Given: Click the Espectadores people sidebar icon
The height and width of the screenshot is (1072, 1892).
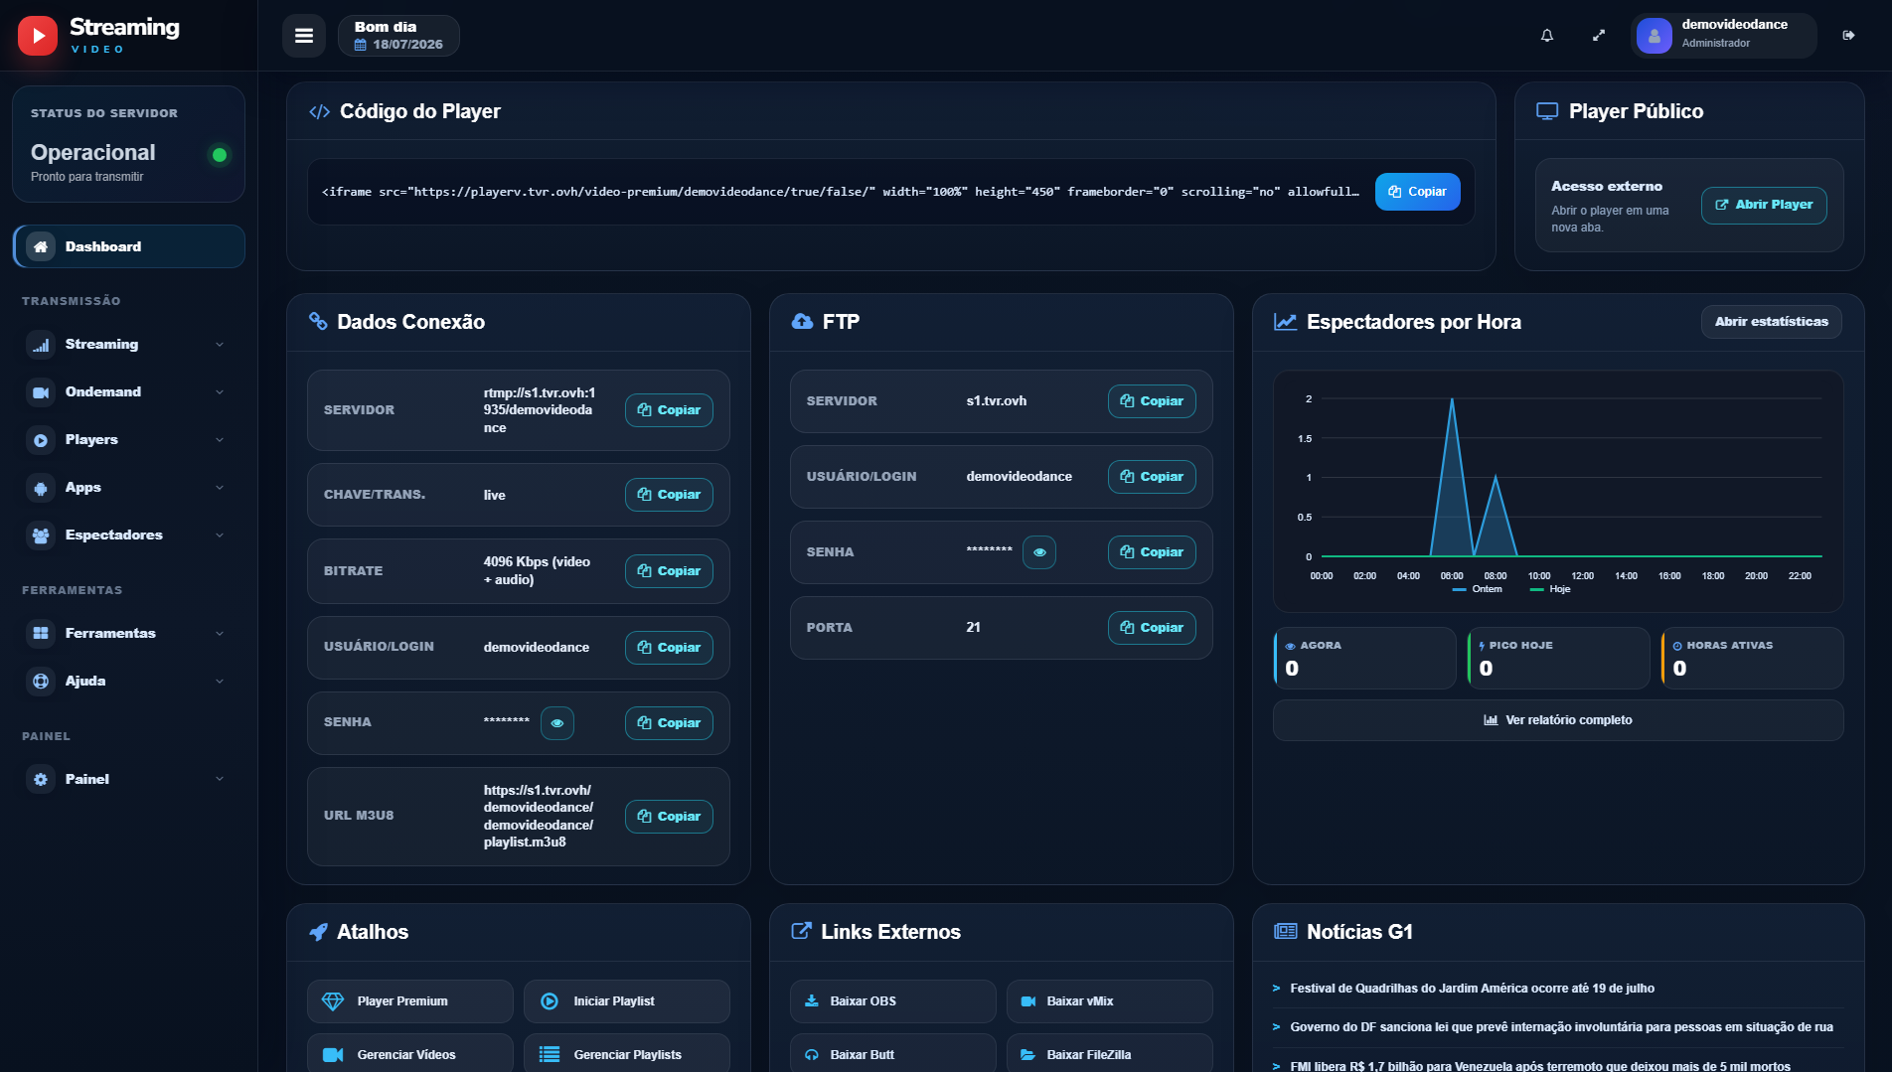Looking at the screenshot, I should click(41, 535).
